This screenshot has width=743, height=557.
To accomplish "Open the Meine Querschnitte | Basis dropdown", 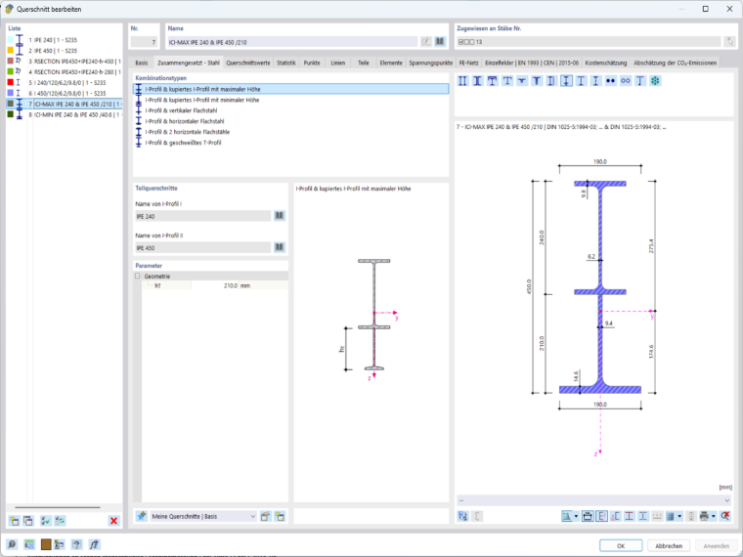I will [203, 516].
